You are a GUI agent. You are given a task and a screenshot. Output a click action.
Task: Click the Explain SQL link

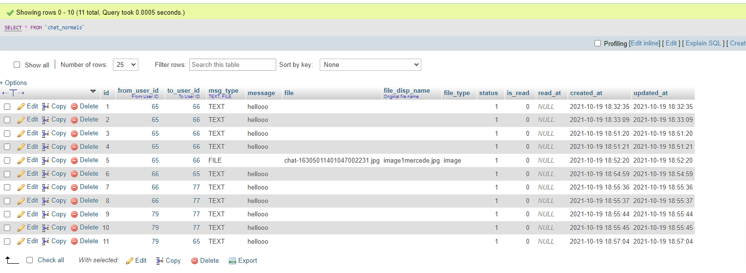(703, 43)
